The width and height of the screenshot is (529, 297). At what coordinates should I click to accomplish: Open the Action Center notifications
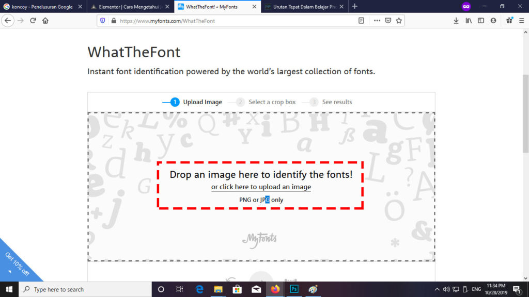click(x=517, y=289)
